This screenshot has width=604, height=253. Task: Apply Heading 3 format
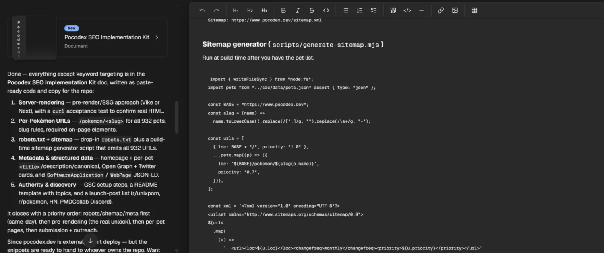(264, 10)
